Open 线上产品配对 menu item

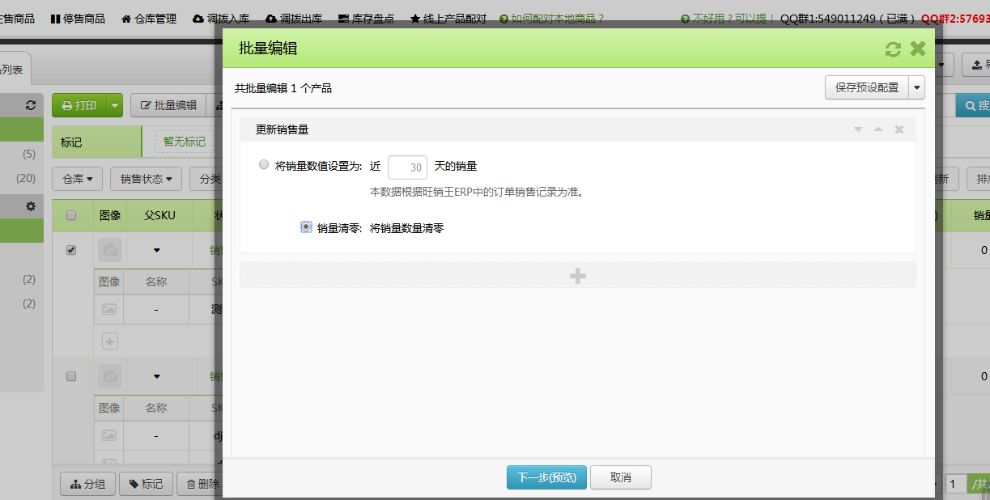(x=448, y=18)
